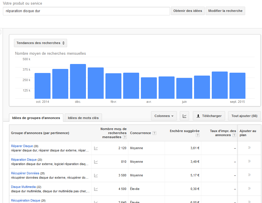The width and height of the screenshot is (262, 203).
Task: Click help icon under Enchère suggérée
Action: coord(198,135)
